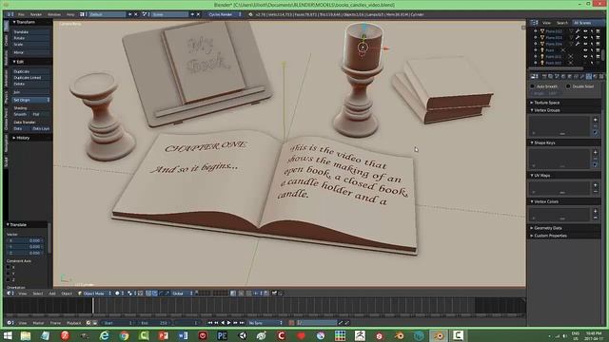Open Blender icon in Windows taskbar
This screenshot has height=342, width=609.
coord(439,335)
